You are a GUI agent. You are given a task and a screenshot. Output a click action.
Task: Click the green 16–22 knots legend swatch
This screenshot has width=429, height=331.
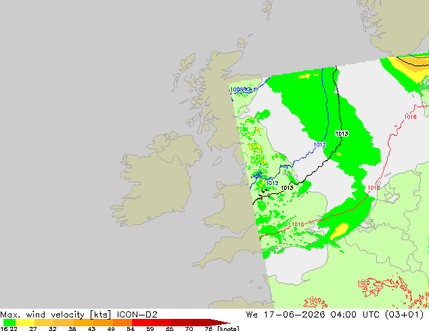(x=9, y=322)
